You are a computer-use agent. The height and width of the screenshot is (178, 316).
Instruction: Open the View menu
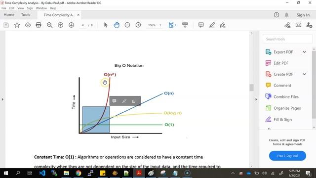tap(21, 8)
